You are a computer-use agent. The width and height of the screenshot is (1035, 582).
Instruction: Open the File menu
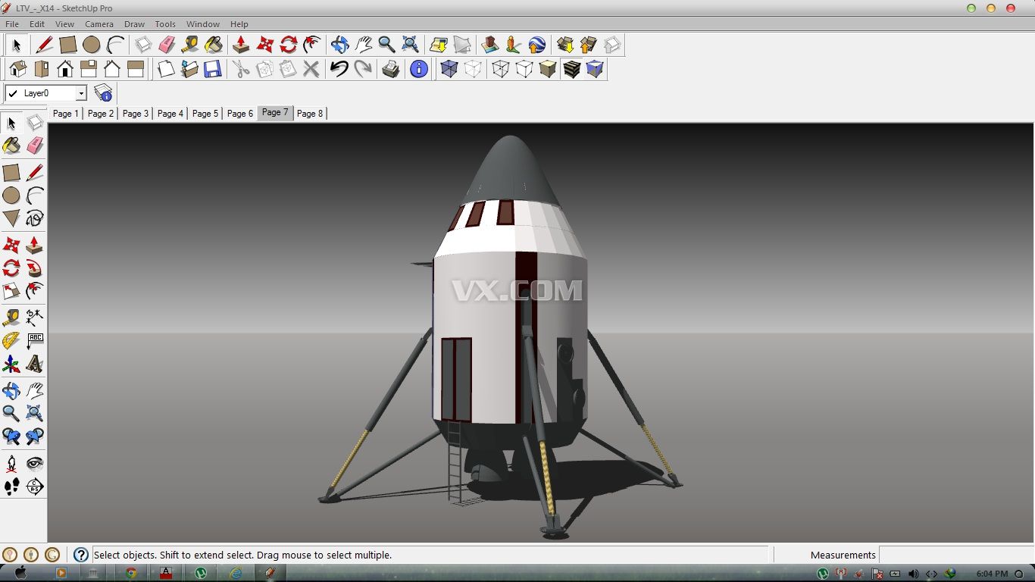[12, 24]
